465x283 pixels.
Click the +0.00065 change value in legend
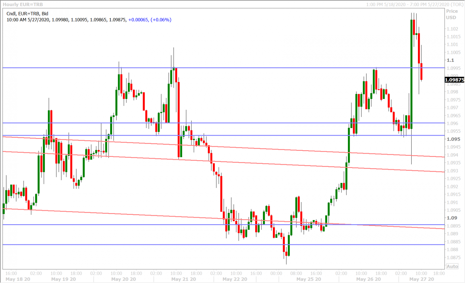coord(138,20)
